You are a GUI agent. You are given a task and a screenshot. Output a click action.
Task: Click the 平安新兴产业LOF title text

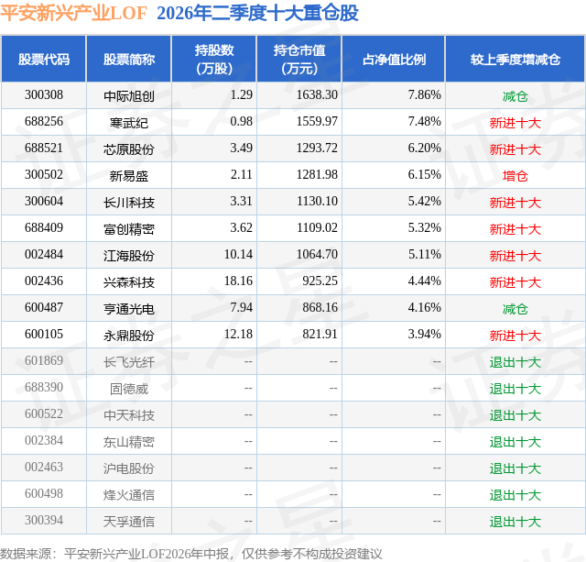click(73, 13)
